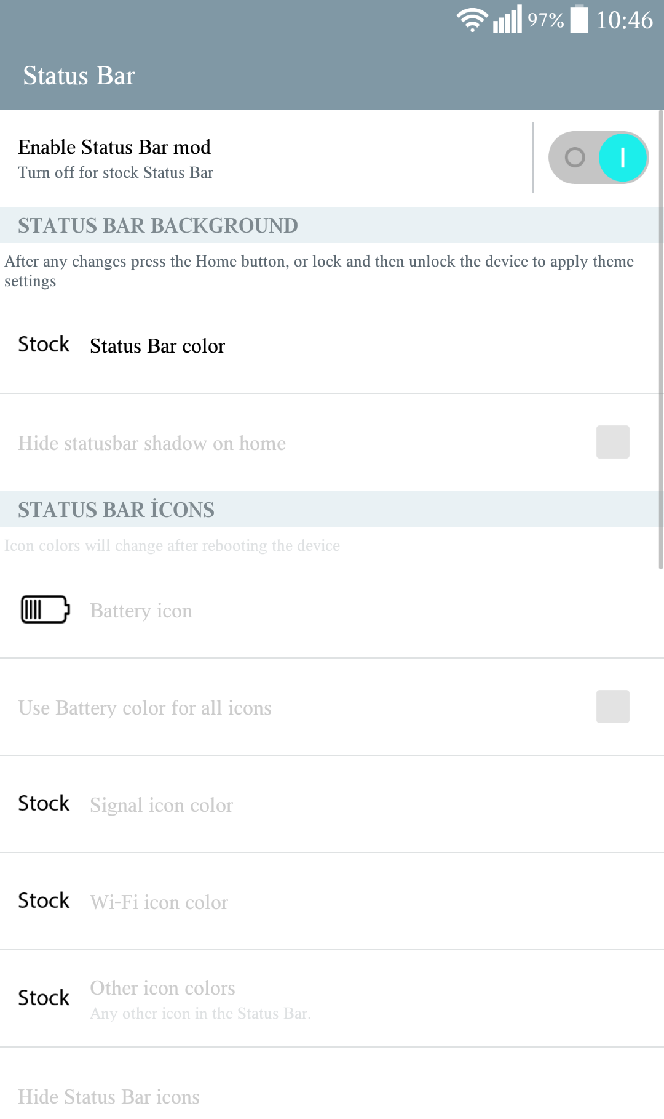Tap the 97% battery percentage indicator
The width and height of the screenshot is (664, 1119).
(545, 20)
